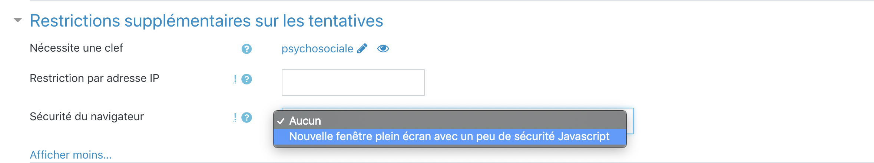Toggle key visibility with the eye icon
Viewport: 874px width, 163px height.
click(x=383, y=49)
